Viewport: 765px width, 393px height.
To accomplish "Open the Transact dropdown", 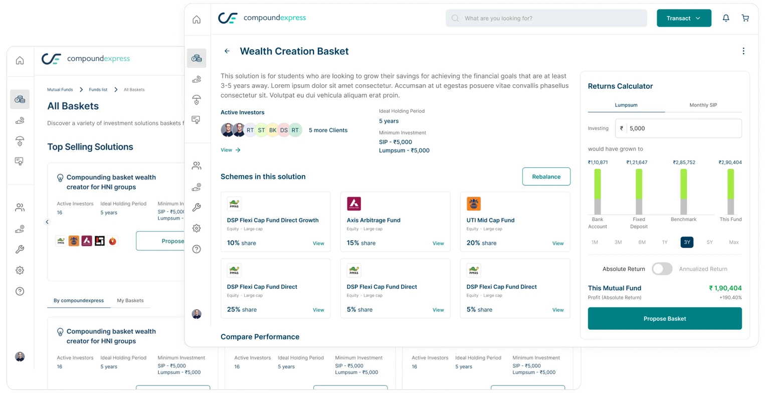I will pos(684,18).
